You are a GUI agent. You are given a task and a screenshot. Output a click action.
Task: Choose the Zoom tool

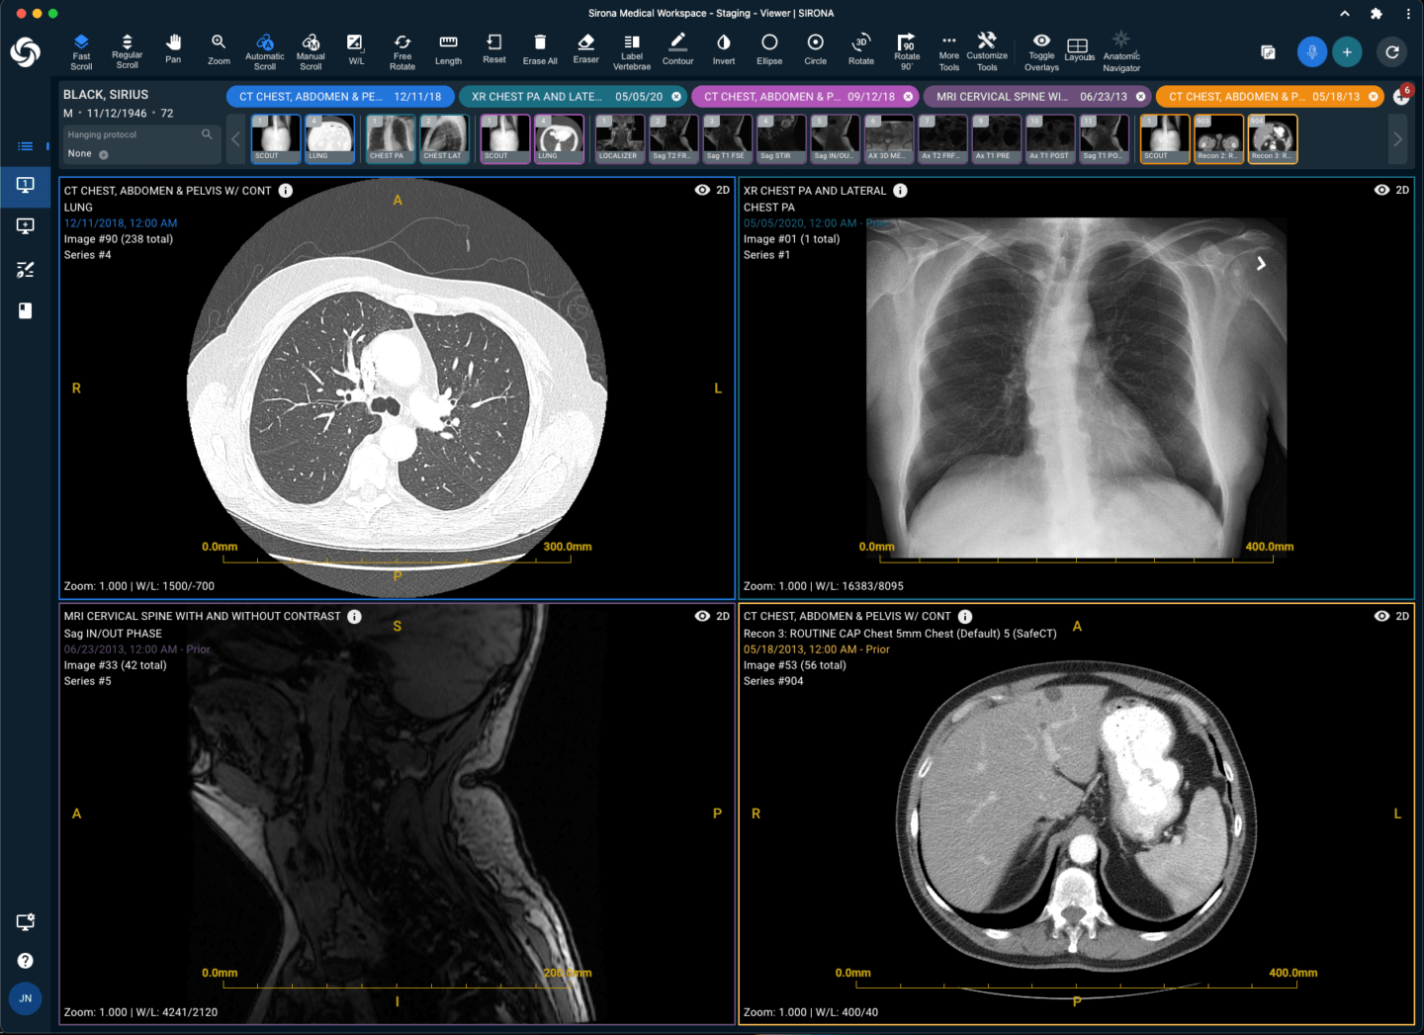[x=219, y=49]
